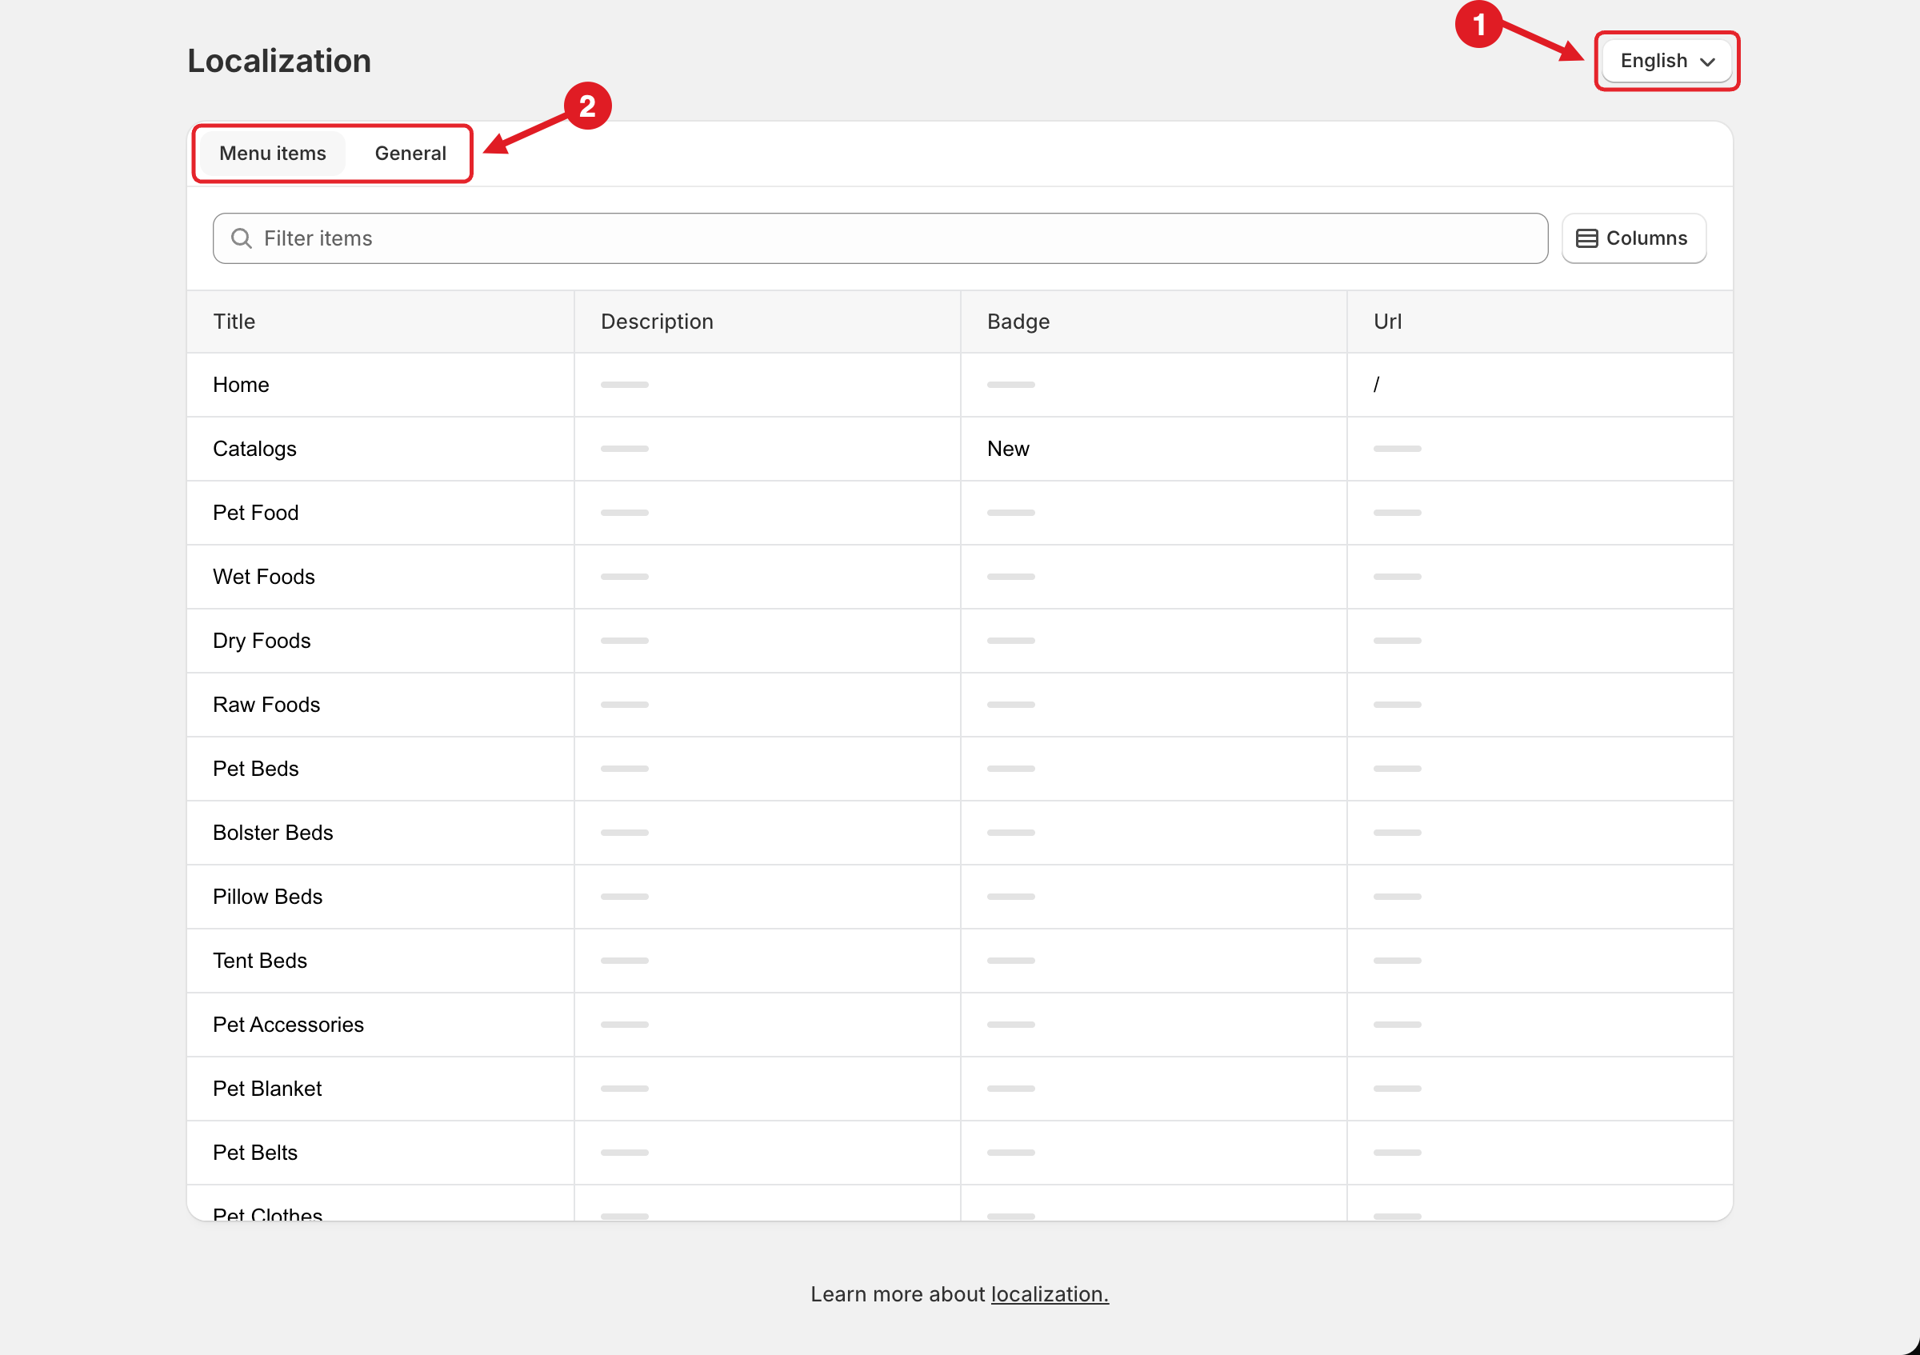
Task: Click the empty Url cell for Tent Beds
Action: coord(1539,961)
